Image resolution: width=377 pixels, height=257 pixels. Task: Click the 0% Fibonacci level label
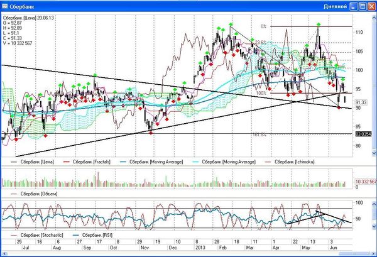tap(263, 26)
